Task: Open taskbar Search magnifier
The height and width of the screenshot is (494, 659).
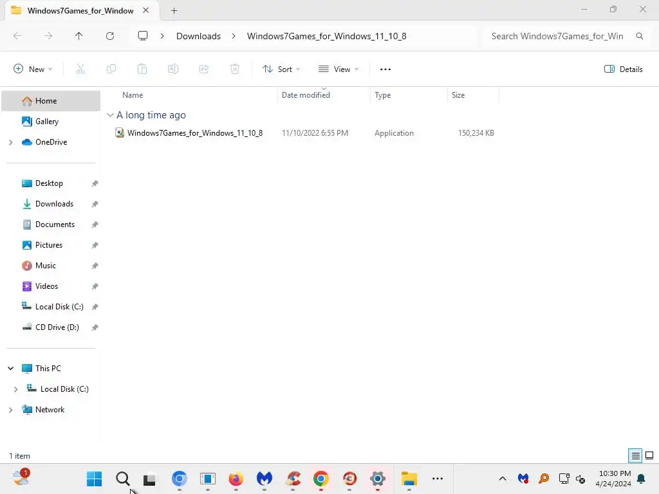Action: [x=123, y=479]
